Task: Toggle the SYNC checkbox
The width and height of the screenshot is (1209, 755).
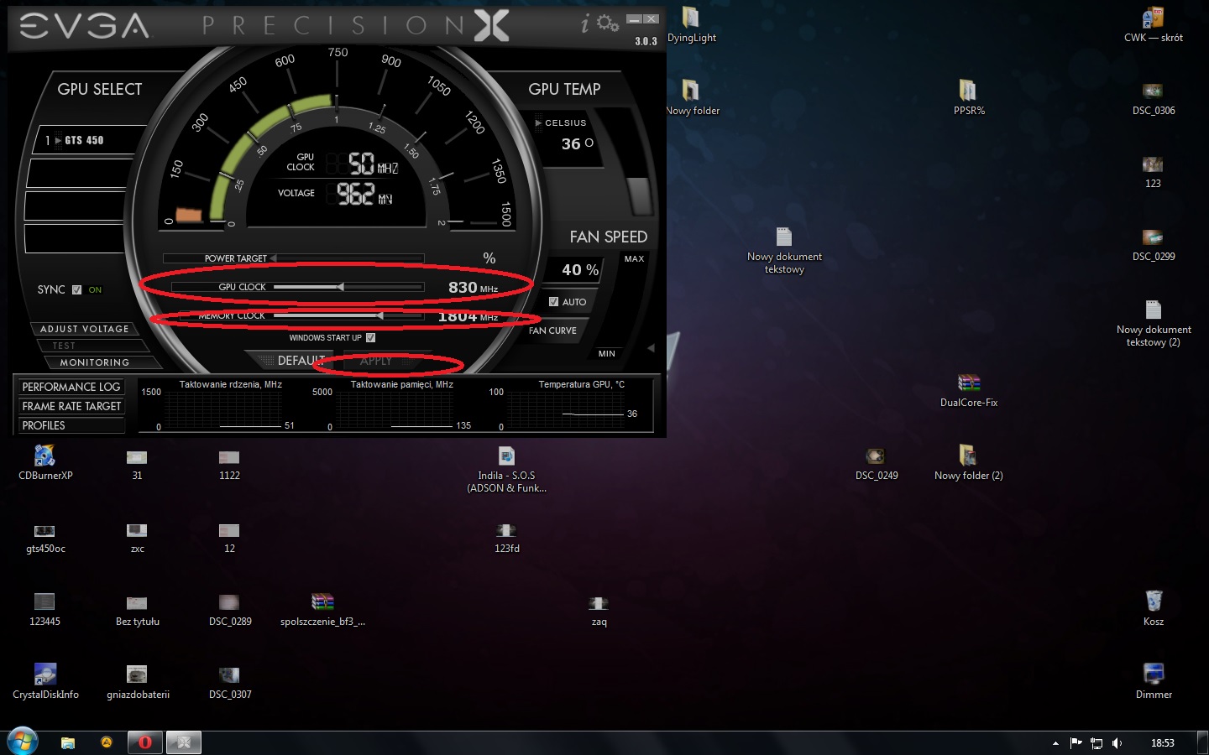Action: coord(76,290)
